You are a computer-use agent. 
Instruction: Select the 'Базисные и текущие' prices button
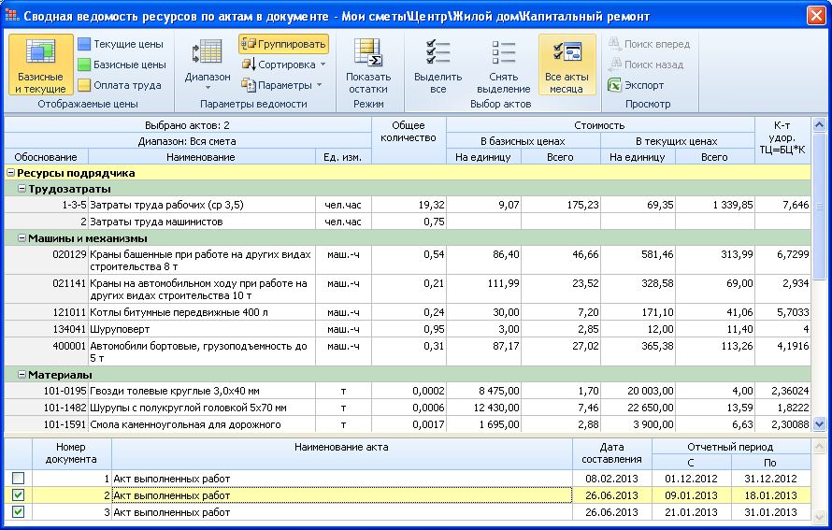(40, 64)
